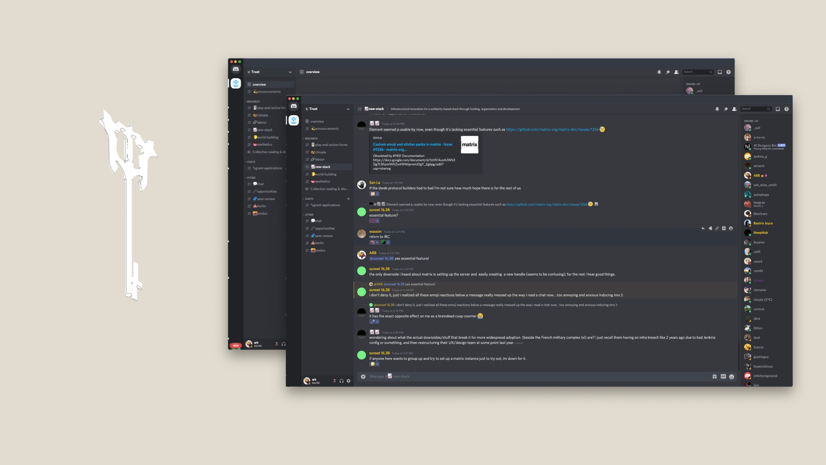Open the help icon in front window
The width and height of the screenshot is (826, 465).
click(787, 109)
